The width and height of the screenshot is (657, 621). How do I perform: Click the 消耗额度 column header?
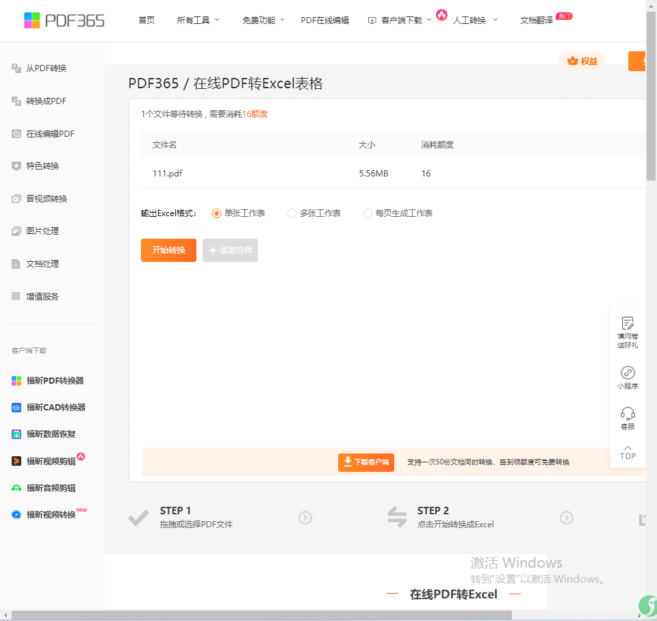tap(437, 145)
